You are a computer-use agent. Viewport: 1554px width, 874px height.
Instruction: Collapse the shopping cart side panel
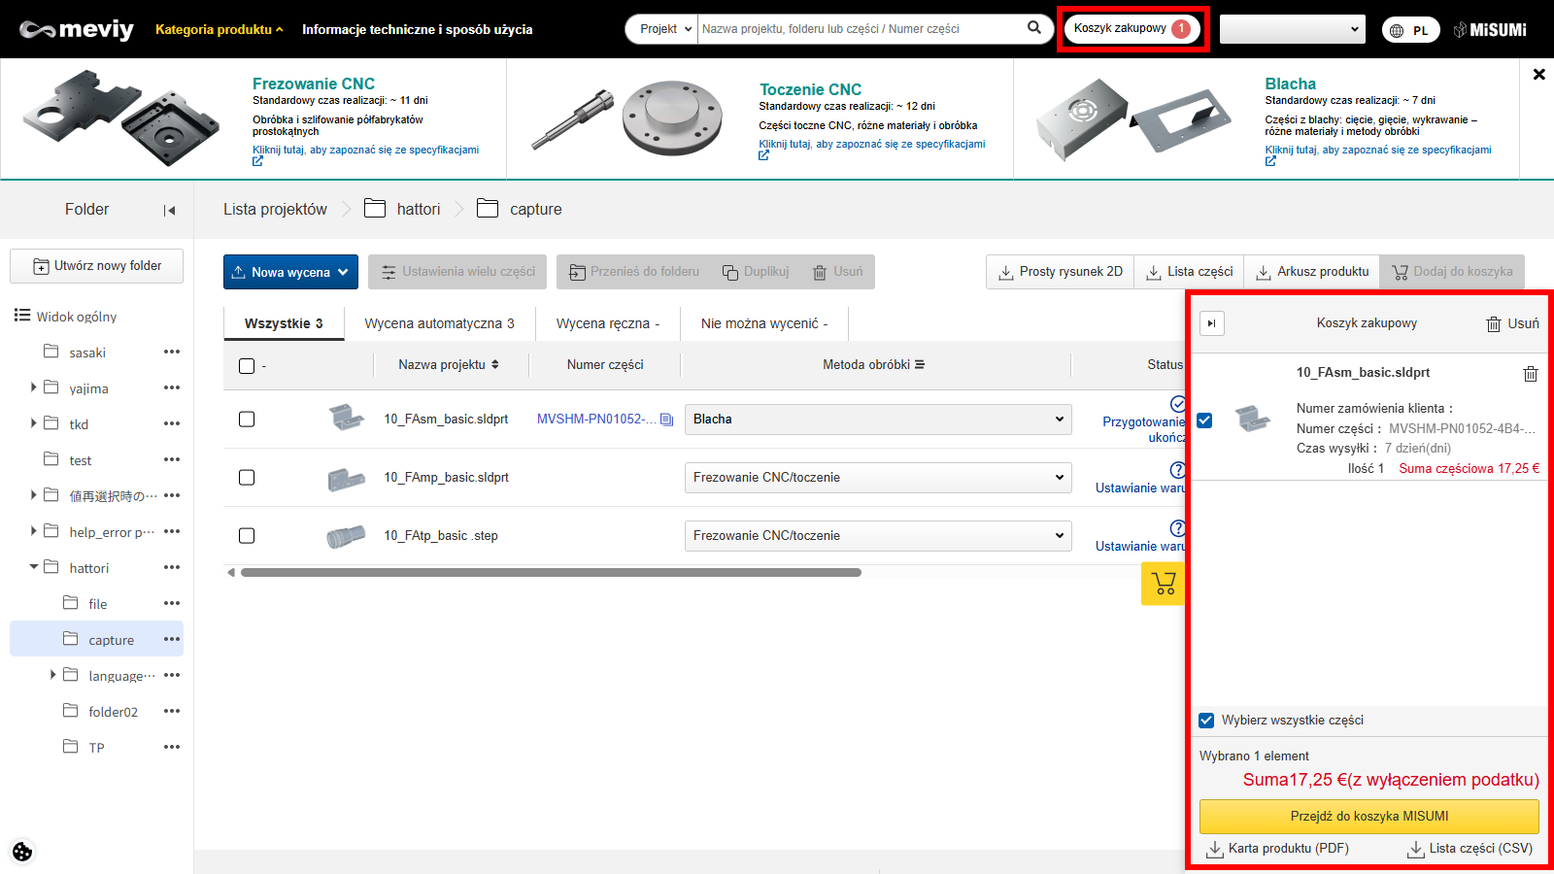click(1211, 323)
